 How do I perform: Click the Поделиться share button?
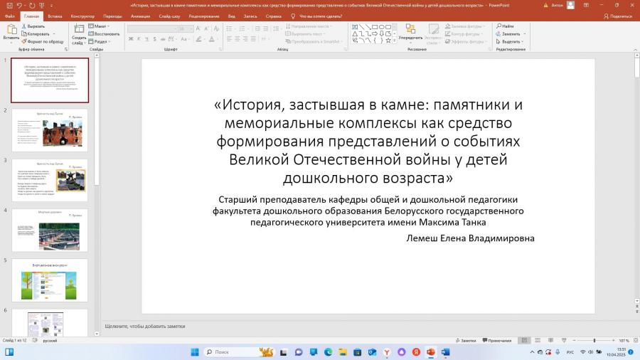pos(617,16)
